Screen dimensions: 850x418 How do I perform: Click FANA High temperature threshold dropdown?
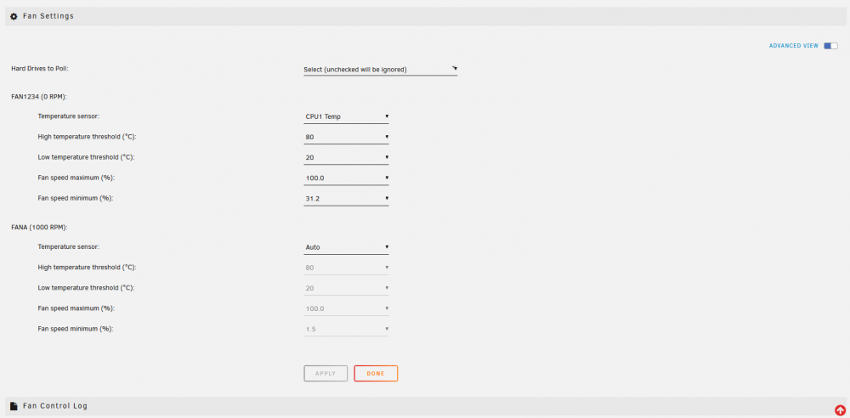click(x=347, y=268)
